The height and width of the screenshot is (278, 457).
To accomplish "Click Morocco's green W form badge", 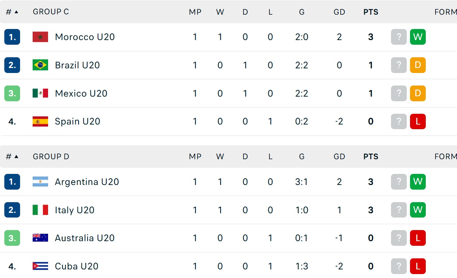I will [418, 37].
